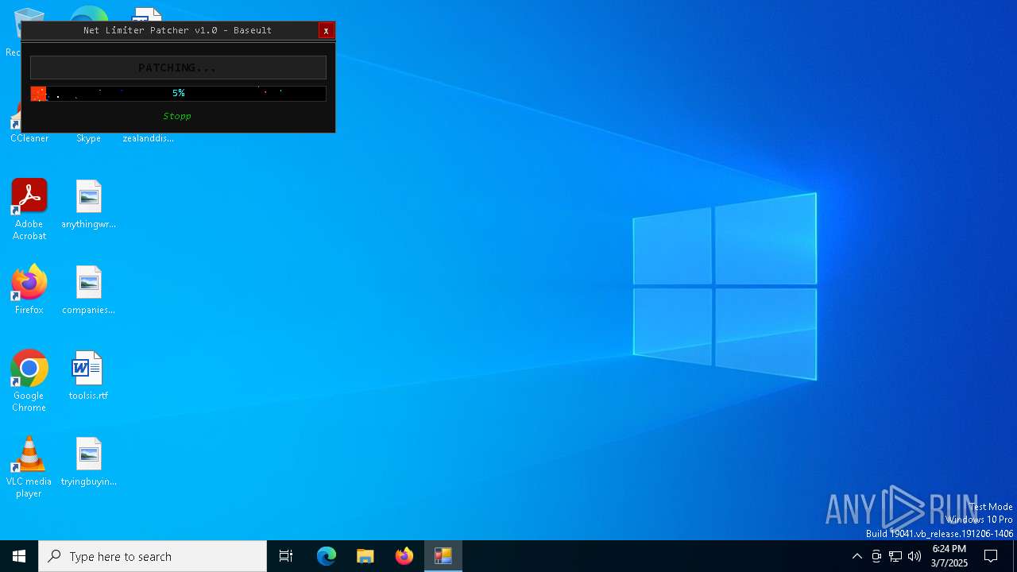The image size is (1017, 572).
Task: Click the Stopp link in the patcher
Action: coord(177,116)
